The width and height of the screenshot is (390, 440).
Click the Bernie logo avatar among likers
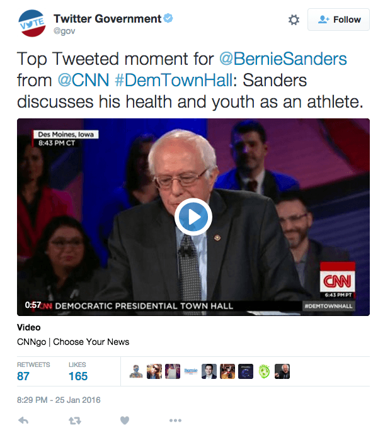191,371
